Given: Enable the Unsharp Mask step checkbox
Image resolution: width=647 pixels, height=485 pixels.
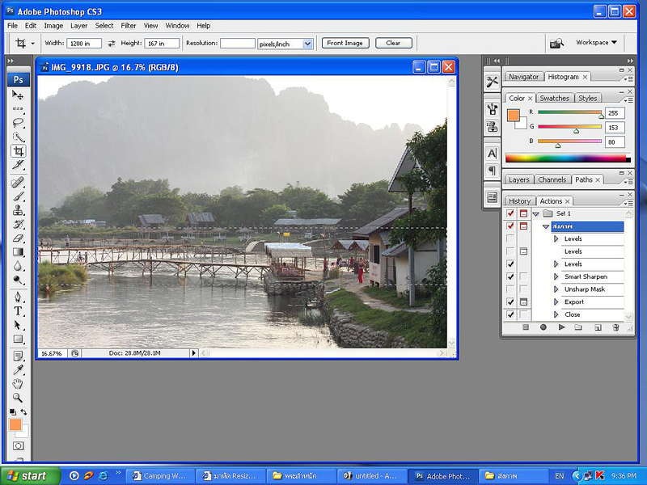Looking at the screenshot, I should 510,289.
